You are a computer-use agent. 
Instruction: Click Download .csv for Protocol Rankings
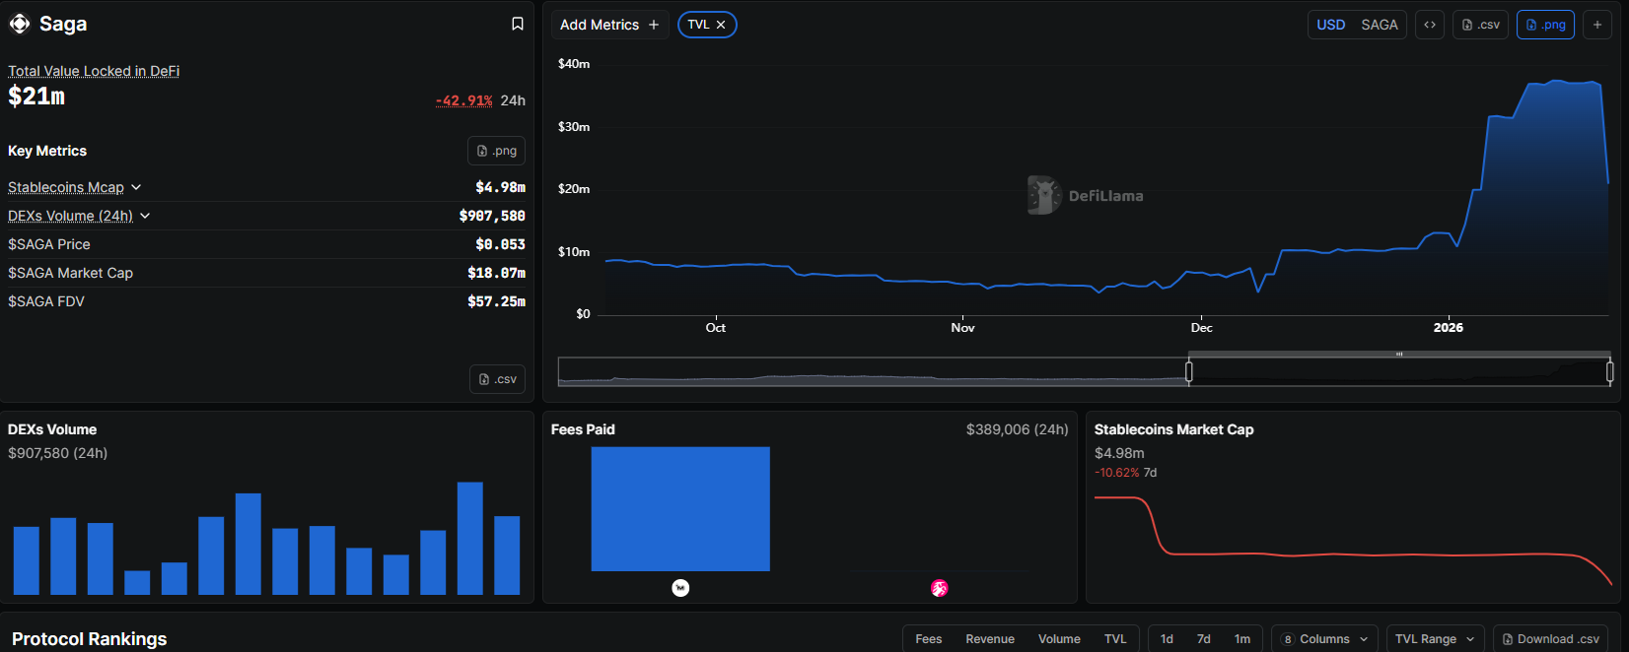[x=1550, y=639]
